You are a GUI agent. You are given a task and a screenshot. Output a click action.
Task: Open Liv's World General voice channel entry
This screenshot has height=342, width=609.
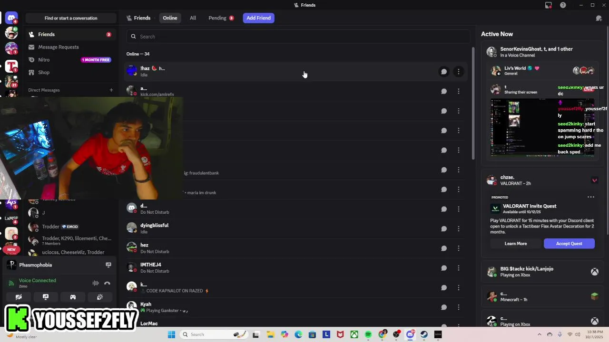tap(542, 71)
